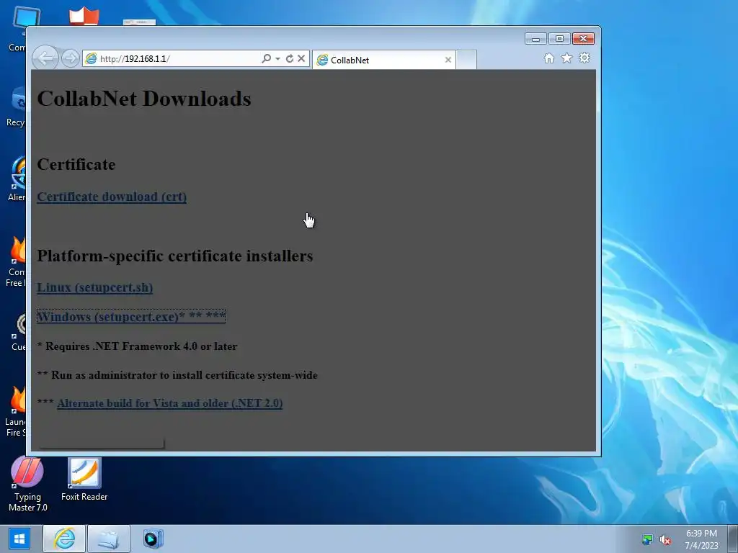Click the Stop loading X icon in address bar
This screenshot has height=553, width=738.
(301, 58)
